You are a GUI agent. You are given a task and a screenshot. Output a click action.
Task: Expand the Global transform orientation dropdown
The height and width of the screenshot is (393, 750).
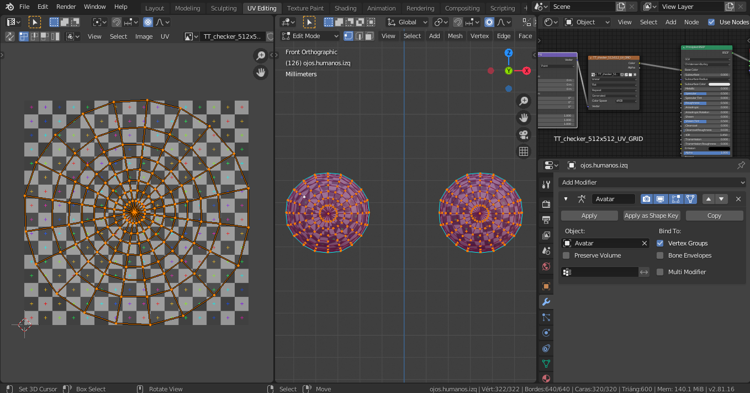(408, 22)
